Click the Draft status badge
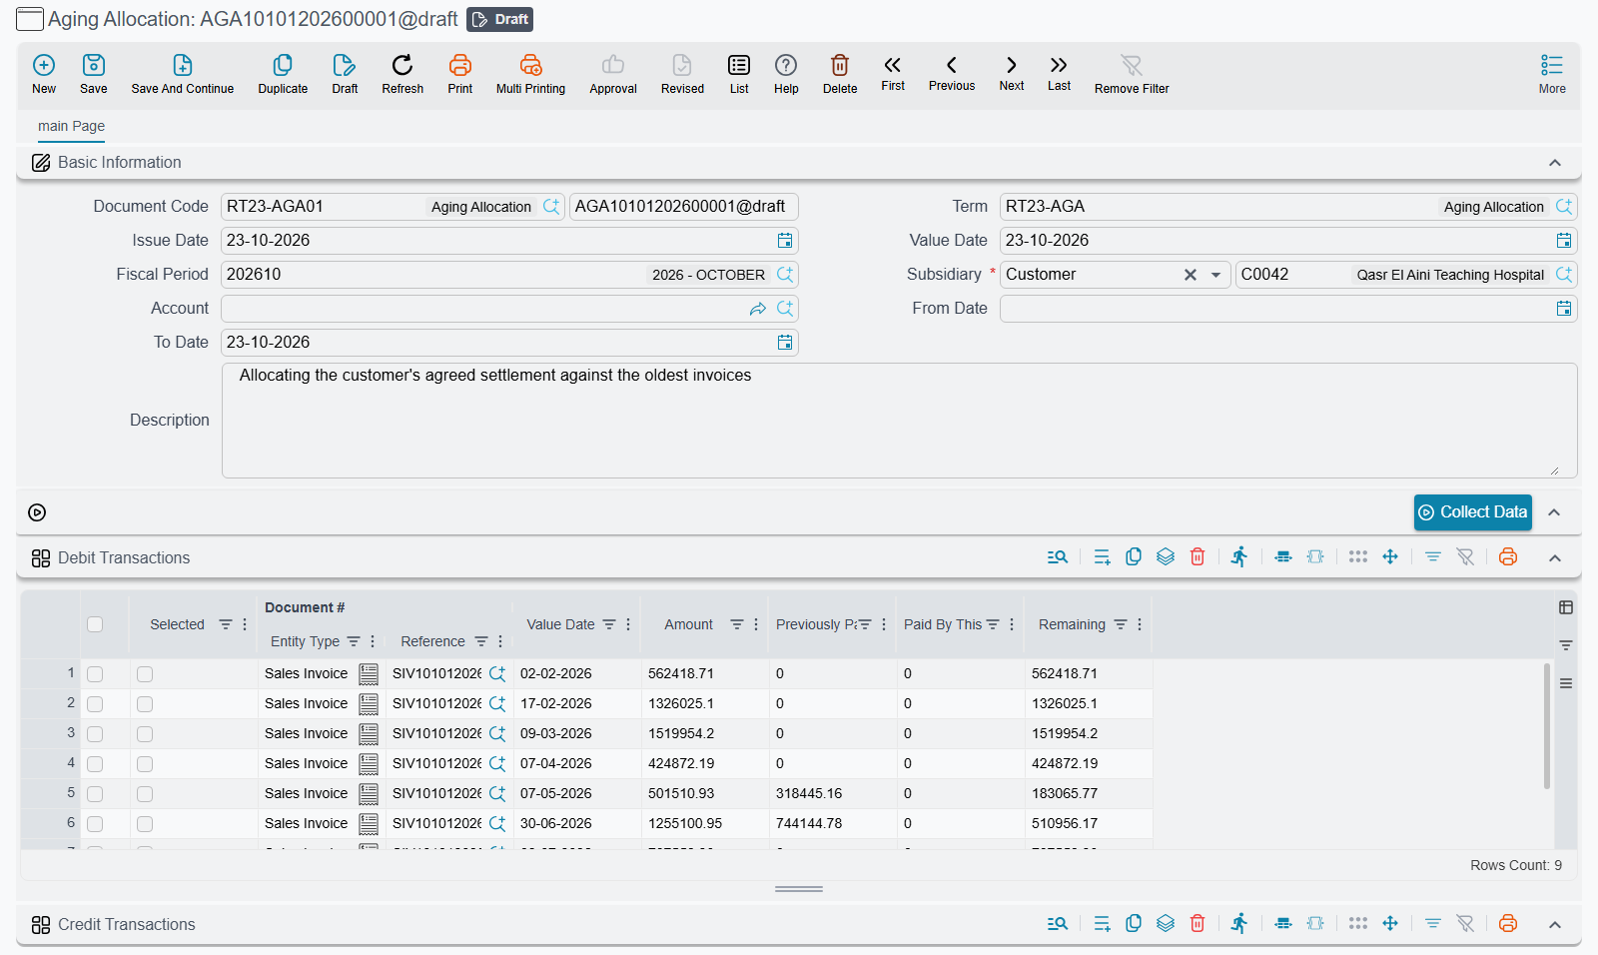Screen dimensions: 1598x955 [500, 19]
